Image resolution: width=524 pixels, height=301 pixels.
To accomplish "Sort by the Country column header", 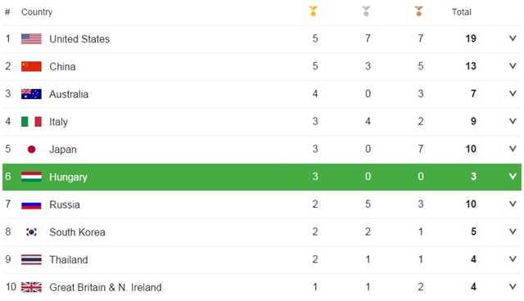I will click(37, 12).
